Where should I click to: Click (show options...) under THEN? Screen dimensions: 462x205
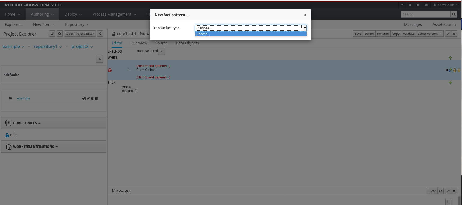tap(129, 89)
